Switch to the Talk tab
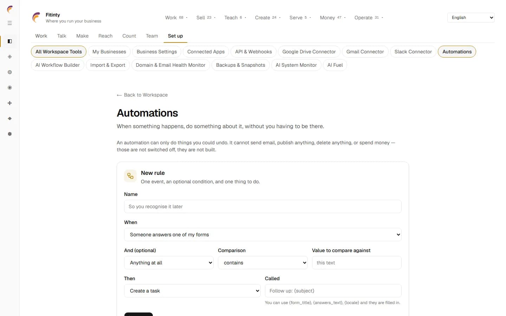Screen dimensions: 506x316 [61, 36]
